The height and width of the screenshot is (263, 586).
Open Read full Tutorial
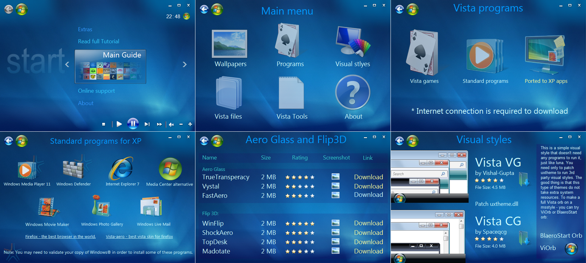[98, 41]
